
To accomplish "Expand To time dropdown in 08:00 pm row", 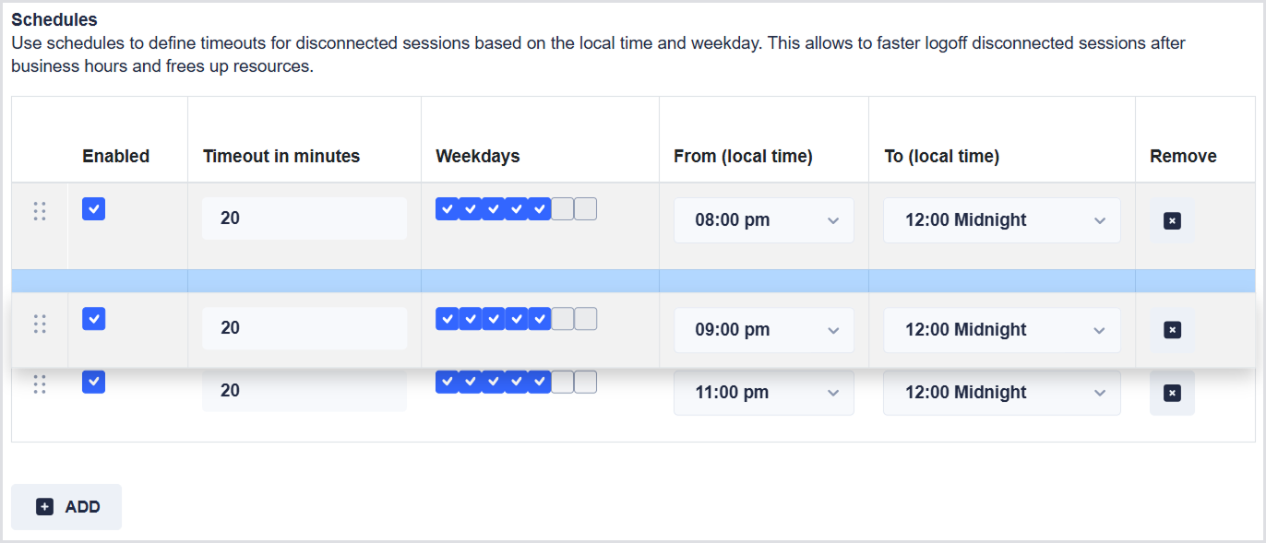I will tap(1001, 220).
